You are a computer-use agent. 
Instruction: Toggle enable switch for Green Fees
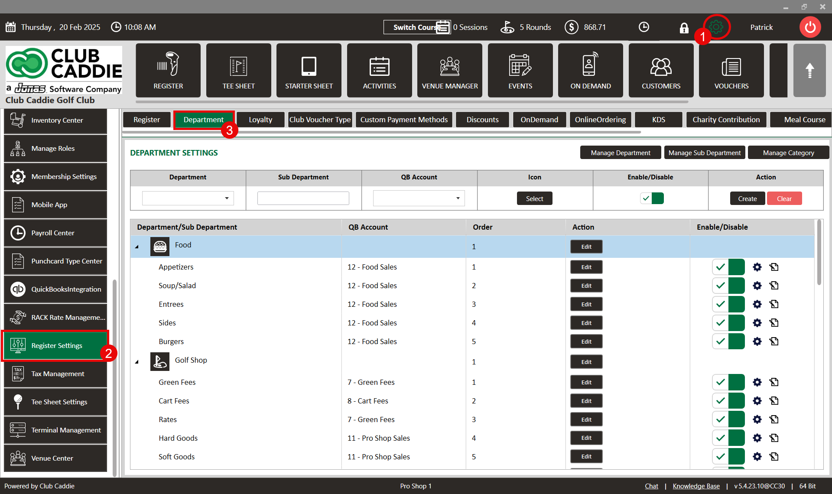tap(728, 382)
